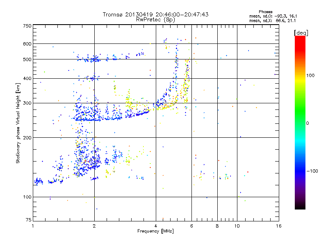Click the x-axis tick label "4"
Viewport: 328px width, 246px height.
pyautogui.click(x=156, y=226)
